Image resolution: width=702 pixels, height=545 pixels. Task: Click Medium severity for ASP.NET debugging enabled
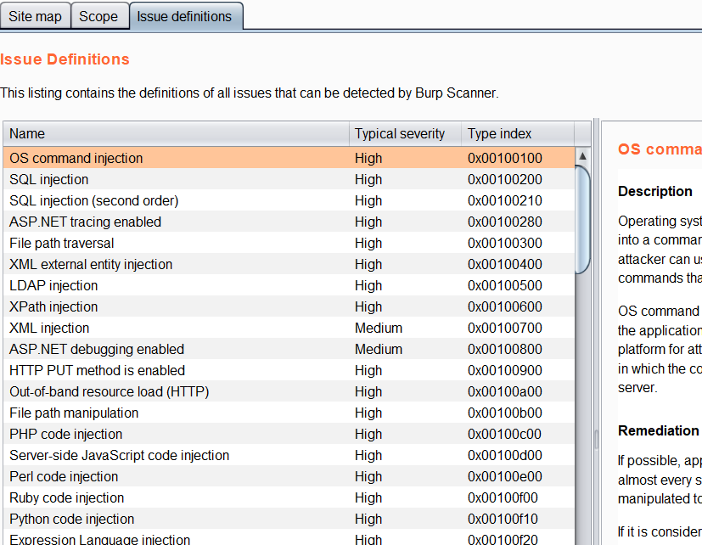pyautogui.click(x=379, y=349)
